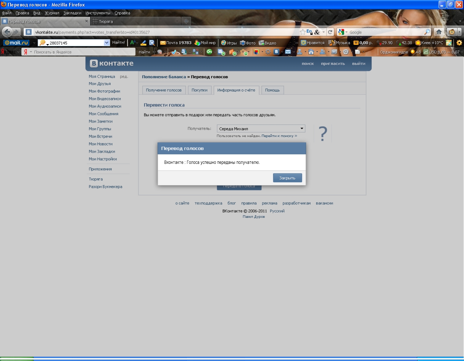
Task: Click the map icon in Mail.ru toolbar
Action: (x=449, y=43)
